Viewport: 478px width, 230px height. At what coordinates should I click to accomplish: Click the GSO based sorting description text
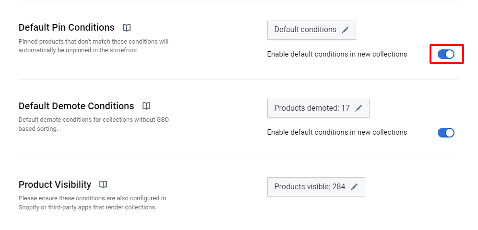click(94, 124)
